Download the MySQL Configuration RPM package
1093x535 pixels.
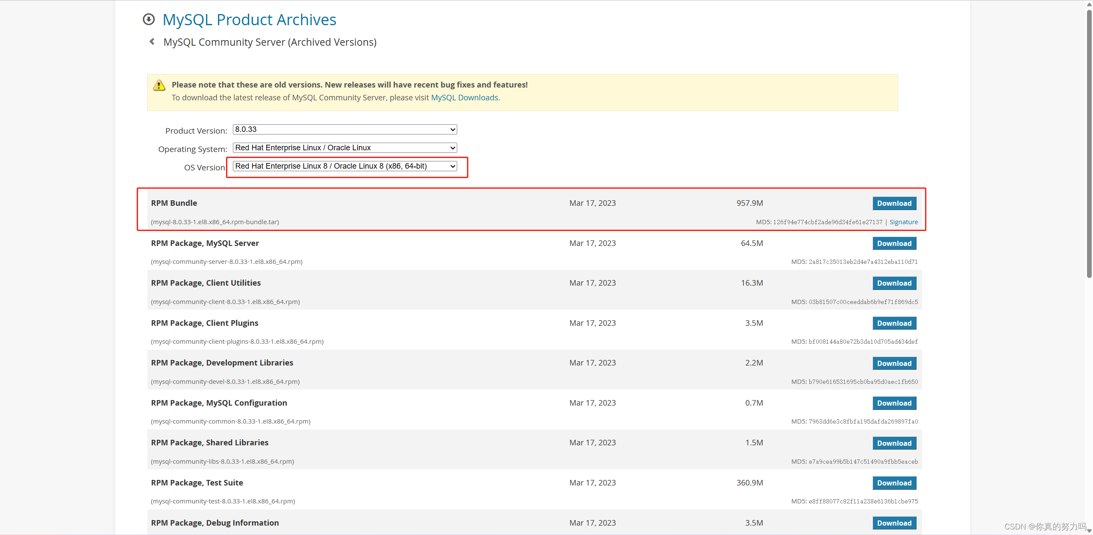tap(894, 403)
